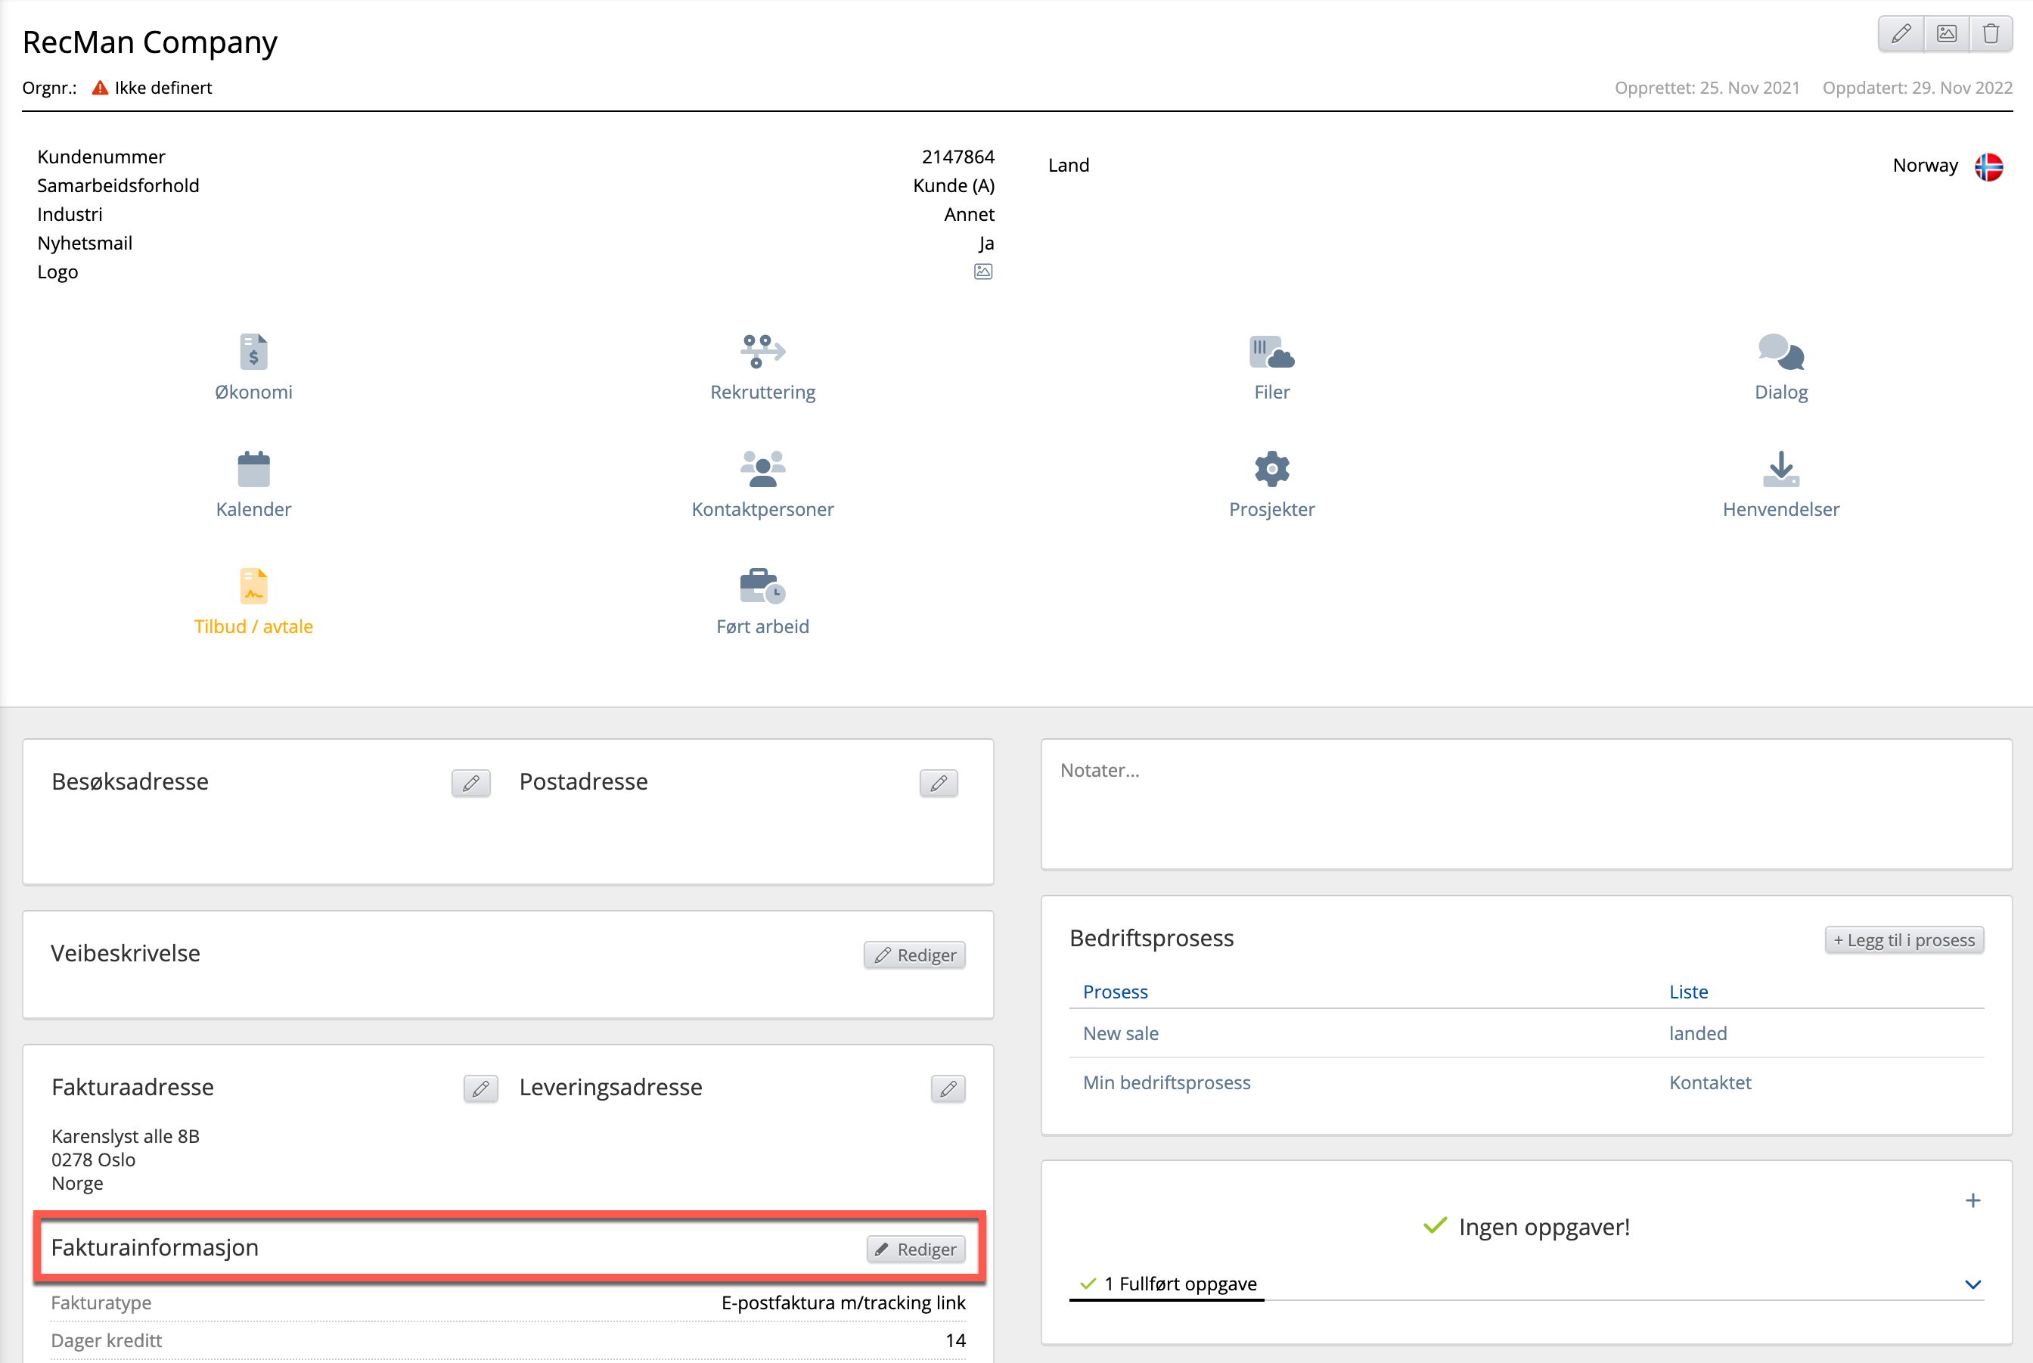Open the Kalender icon

point(253,470)
